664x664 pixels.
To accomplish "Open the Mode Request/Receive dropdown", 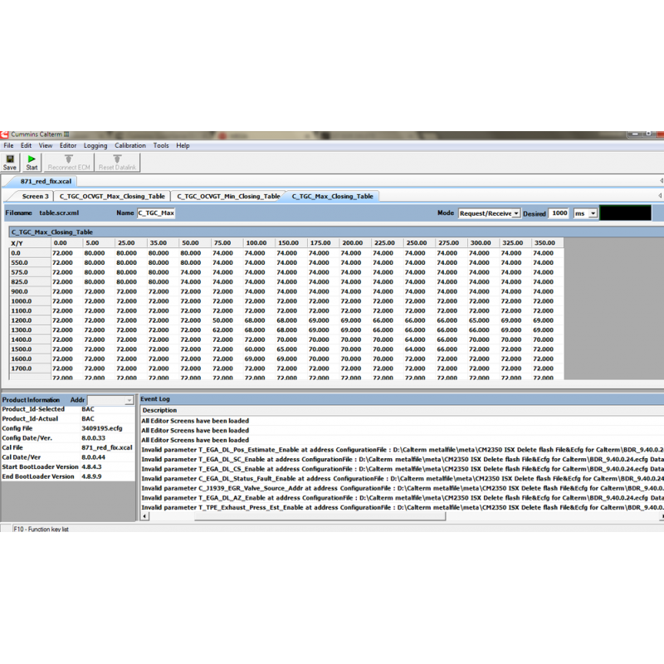I will point(515,213).
